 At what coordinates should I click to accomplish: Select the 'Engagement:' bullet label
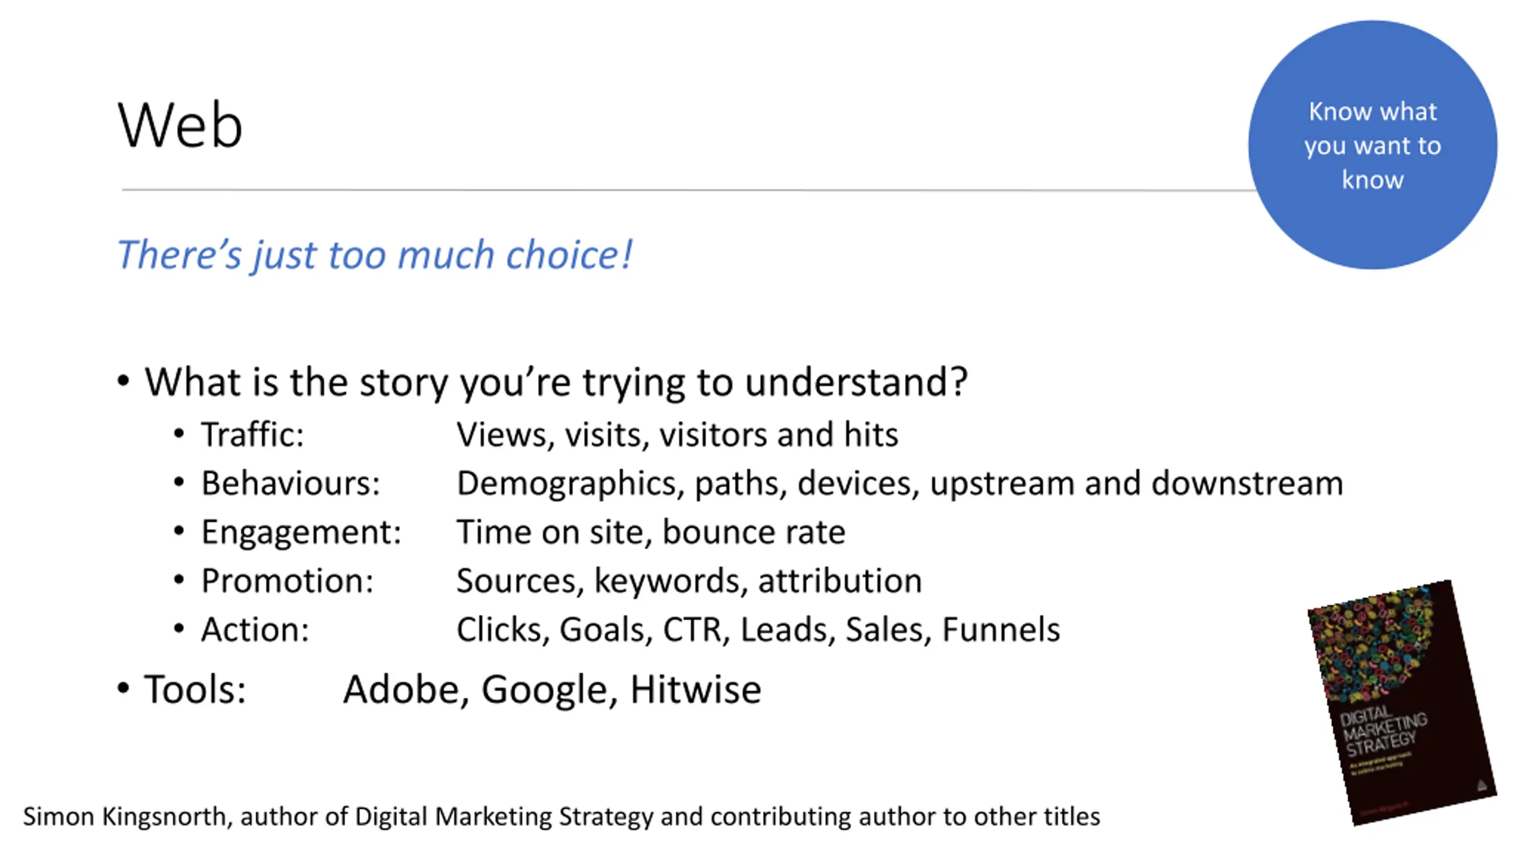301,532
